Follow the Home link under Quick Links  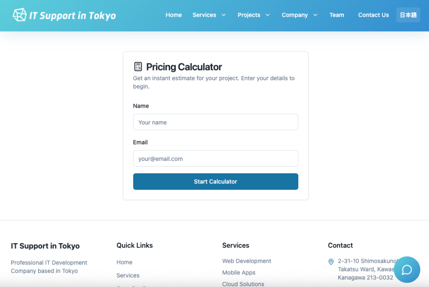click(124, 262)
